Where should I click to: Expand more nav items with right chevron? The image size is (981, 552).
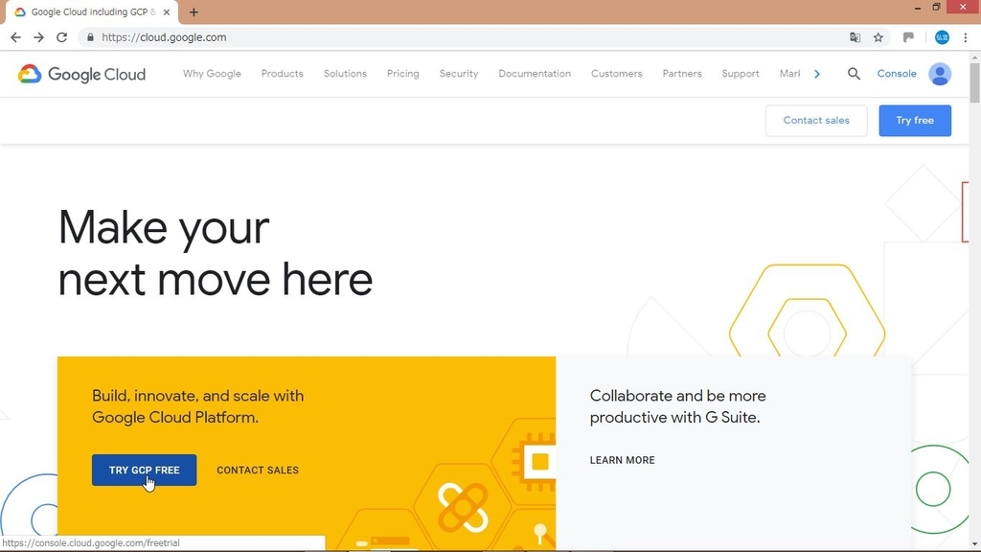(817, 74)
